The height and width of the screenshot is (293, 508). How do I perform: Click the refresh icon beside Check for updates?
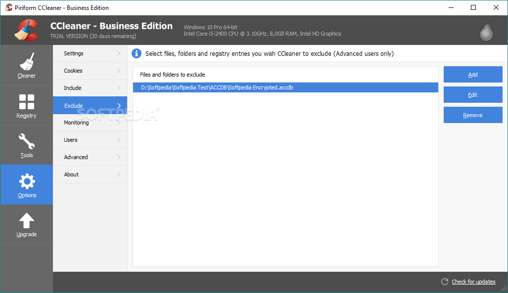(445, 282)
